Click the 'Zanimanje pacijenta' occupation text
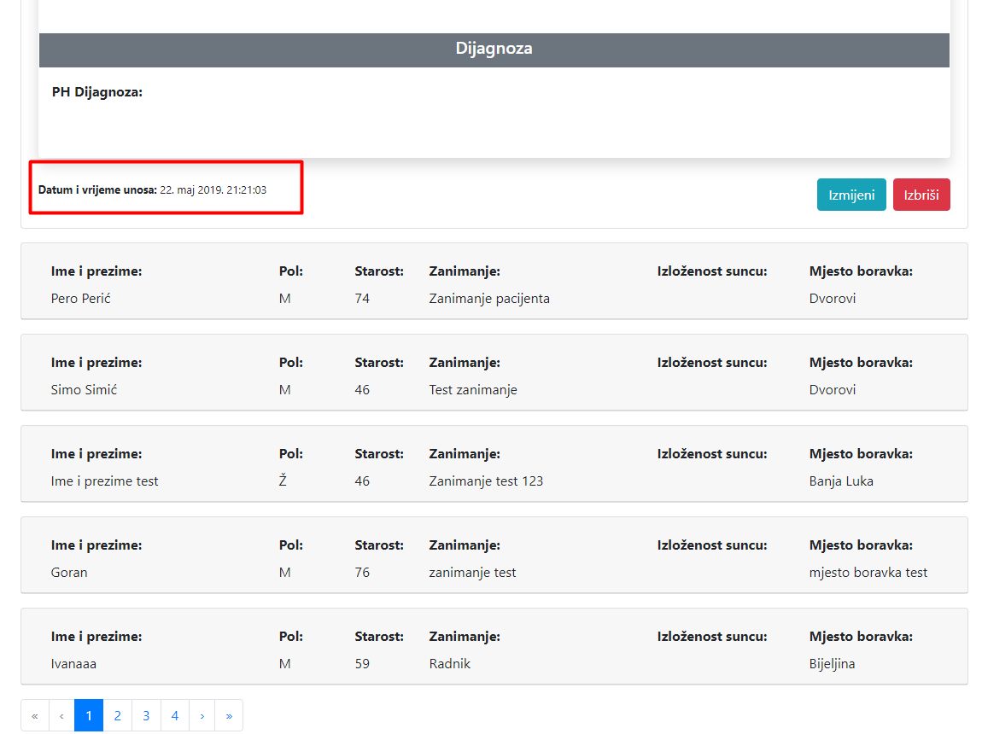982x734 pixels. coord(489,299)
